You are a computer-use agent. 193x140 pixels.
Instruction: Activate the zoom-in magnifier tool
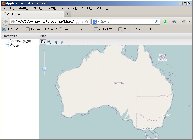49,42
